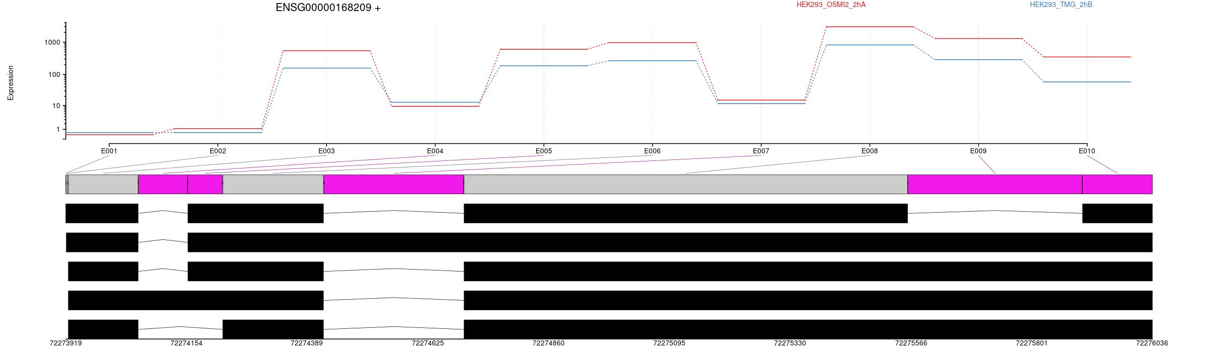Select the genomic coordinate 72276036

pyautogui.click(x=1152, y=343)
